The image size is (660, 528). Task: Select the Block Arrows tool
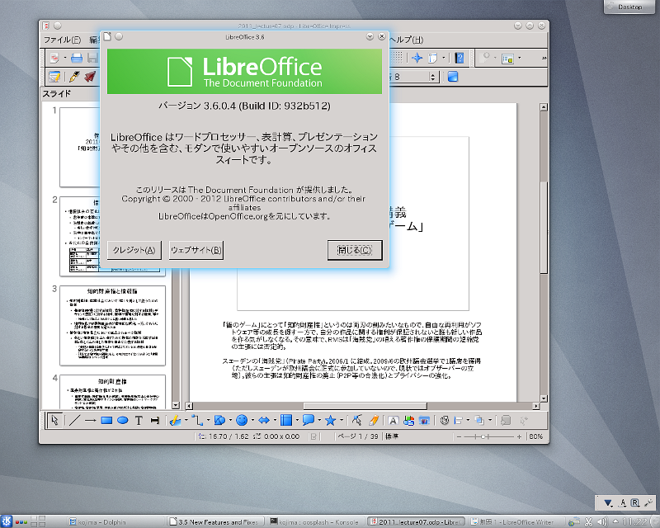[264, 420]
